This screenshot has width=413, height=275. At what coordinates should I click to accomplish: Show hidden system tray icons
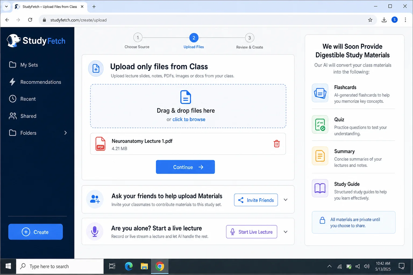(x=329, y=266)
